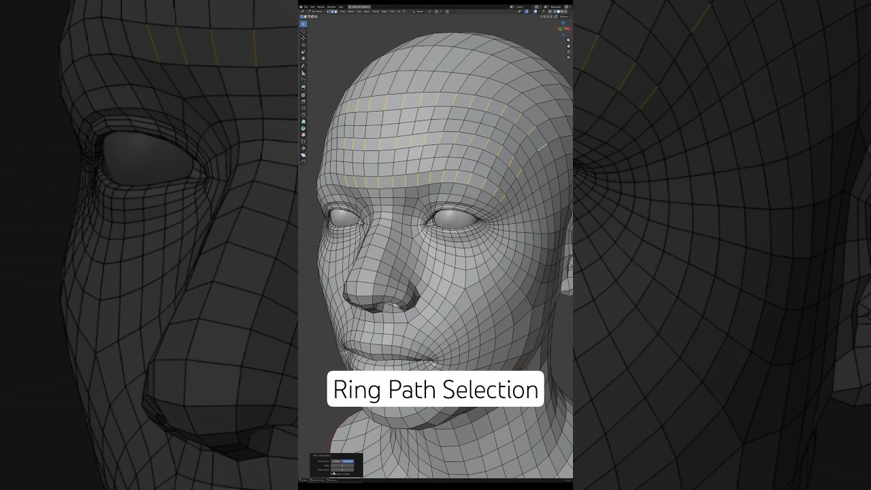This screenshot has width=871, height=490.
Task: Select the Measure tool
Action: click(303, 73)
